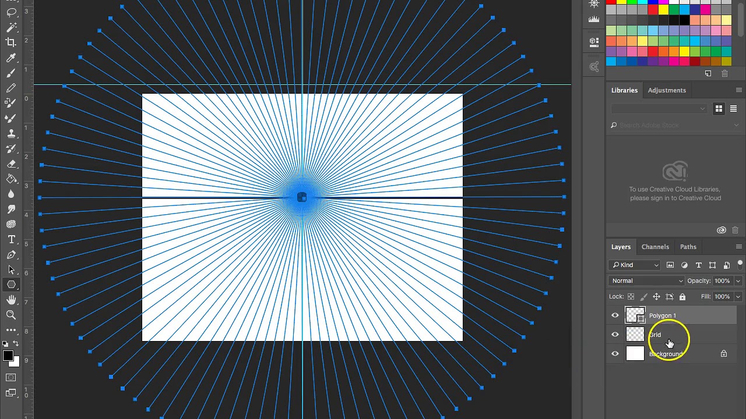746x419 pixels.
Task: Open the Edit Toolbar three-dots menu
Action: [x=11, y=330]
